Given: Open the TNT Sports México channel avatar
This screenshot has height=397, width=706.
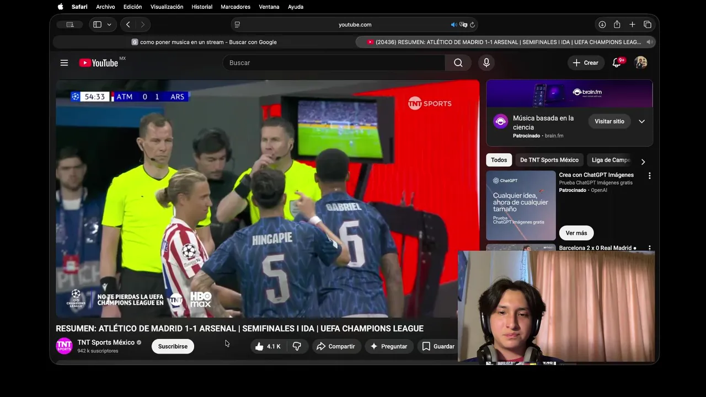Looking at the screenshot, I should pos(64,346).
